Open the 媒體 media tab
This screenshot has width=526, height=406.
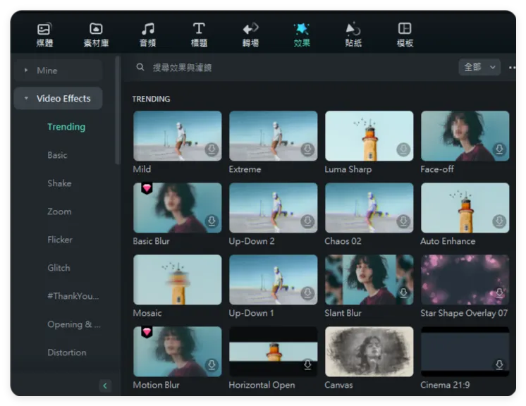pos(44,35)
